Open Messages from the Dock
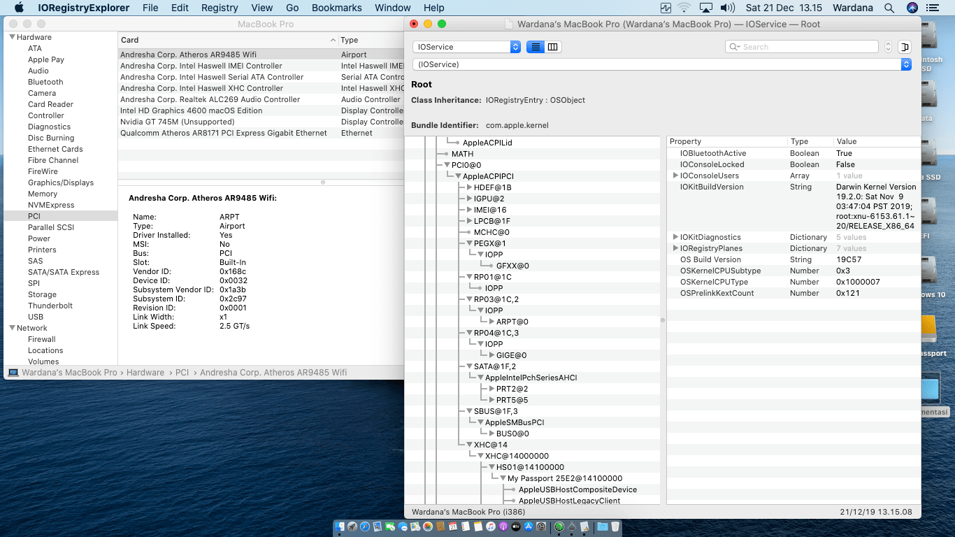The image size is (955, 537). (403, 527)
